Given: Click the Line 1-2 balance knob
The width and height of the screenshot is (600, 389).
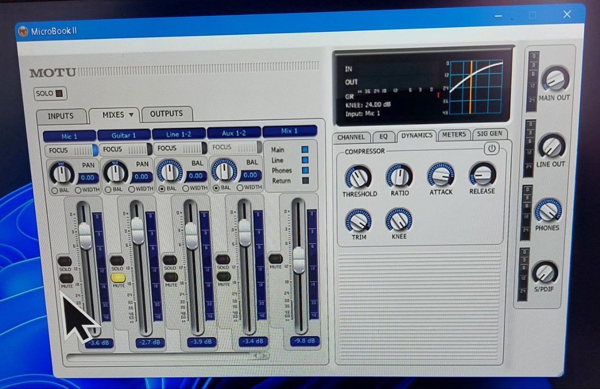Looking at the screenshot, I should (x=170, y=171).
